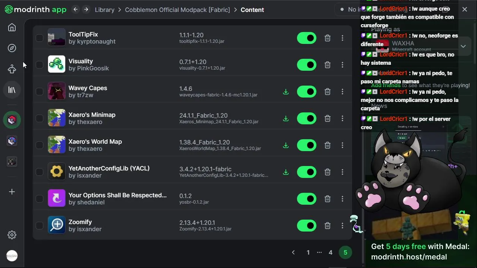
Task: Disable the Visuality toggle
Action: [x=307, y=65]
